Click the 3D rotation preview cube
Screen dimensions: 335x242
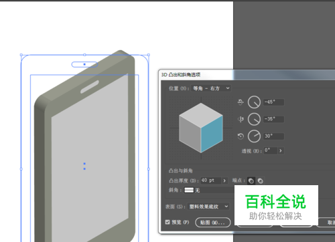tap(201, 128)
